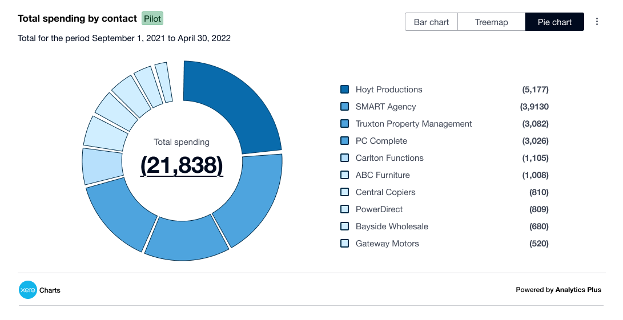Click the Hoyt Productions legend color swatch
623x320 pixels.
tap(345, 90)
